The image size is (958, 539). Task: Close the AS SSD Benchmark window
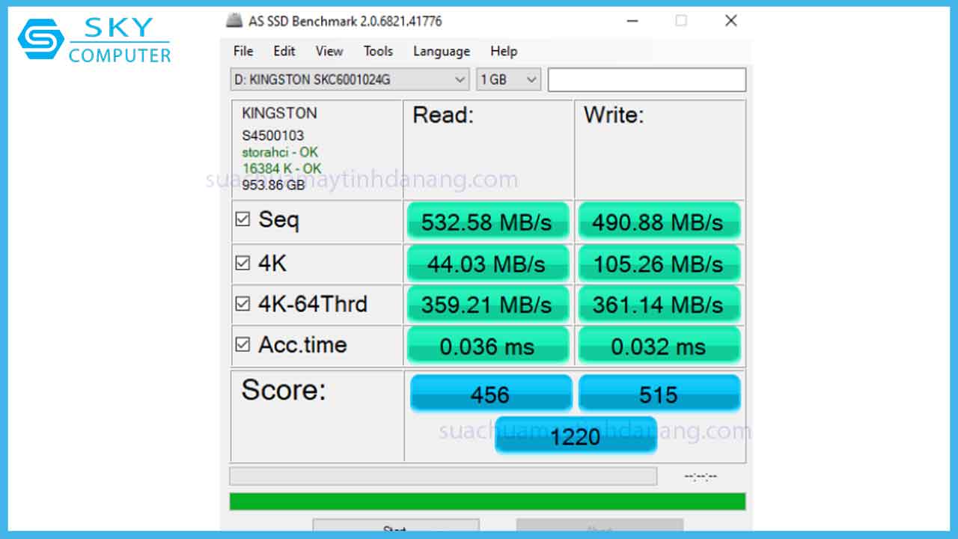click(x=731, y=21)
